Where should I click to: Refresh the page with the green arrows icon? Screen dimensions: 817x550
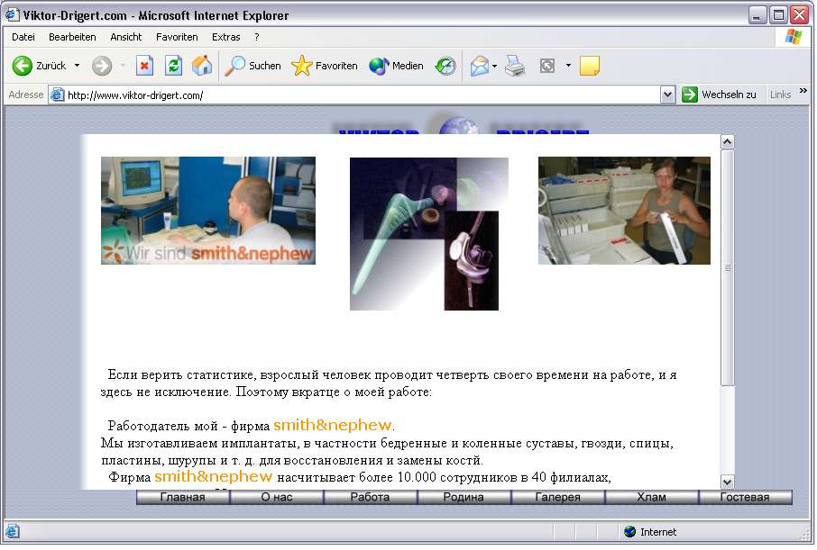tap(173, 66)
